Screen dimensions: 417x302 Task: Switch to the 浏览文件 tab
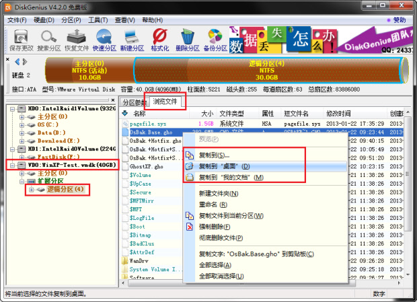(165, 102)
